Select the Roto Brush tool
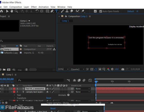This screenshot has height=112, width=144. tap(77, 11)
